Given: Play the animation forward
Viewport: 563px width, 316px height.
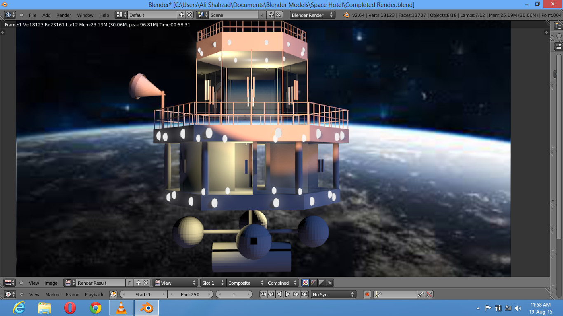Looking at the screenshot, I should click(x=288, y=295).
